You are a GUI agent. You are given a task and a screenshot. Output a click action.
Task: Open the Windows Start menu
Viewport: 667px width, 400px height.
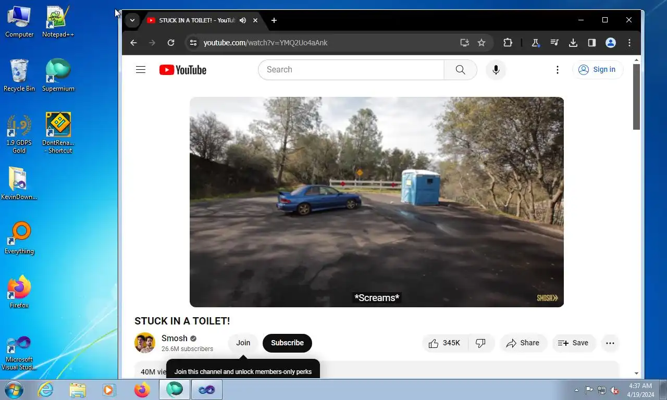[x=14, y=390]
